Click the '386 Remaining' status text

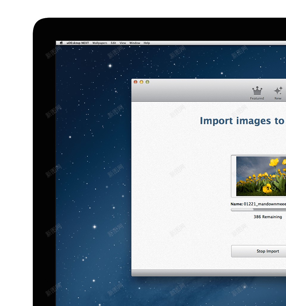coord(268,217)
